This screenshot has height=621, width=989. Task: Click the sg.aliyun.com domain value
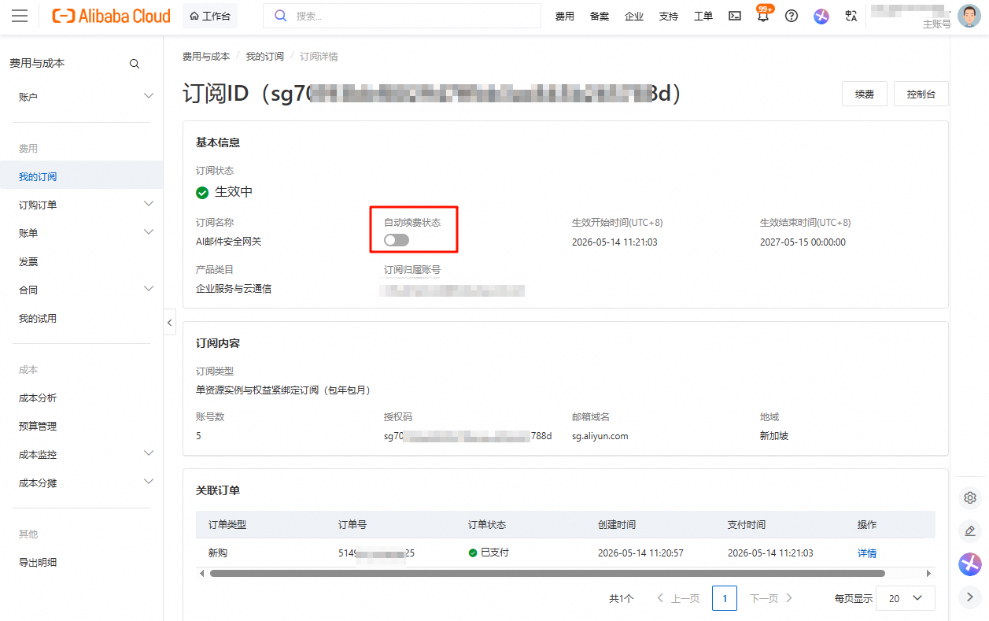tap(600, 435)
